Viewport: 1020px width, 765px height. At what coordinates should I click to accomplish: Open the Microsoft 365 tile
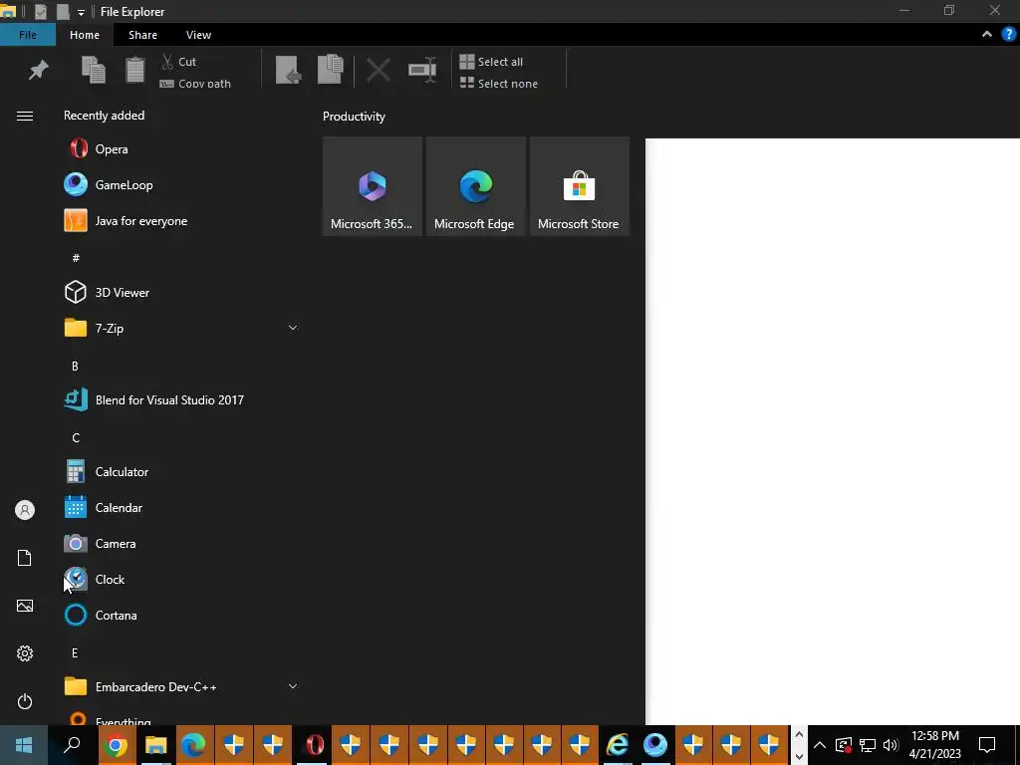coord(373,186)
